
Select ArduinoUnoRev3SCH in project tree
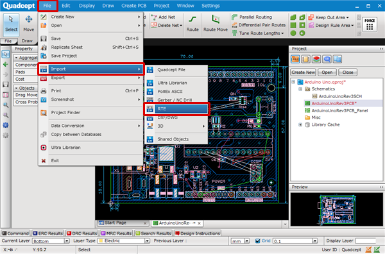(x=340, y=96)
